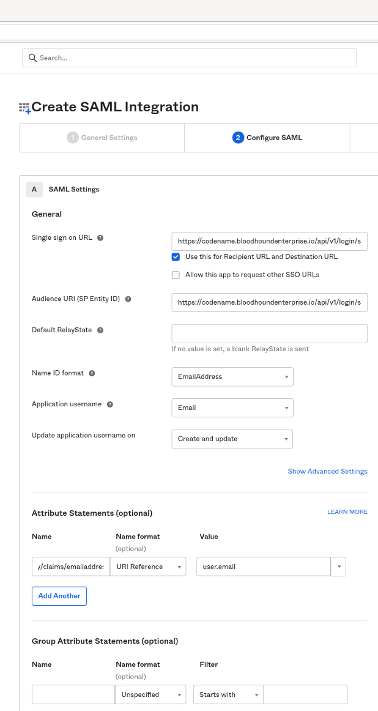The image size is (378, 711).
Task: Click the search magnifier icon
Action: click(32, 58)
